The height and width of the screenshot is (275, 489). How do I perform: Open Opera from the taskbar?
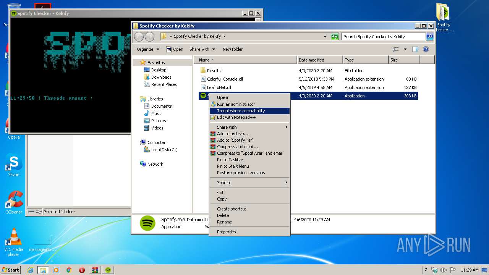(x=82, y=270)
